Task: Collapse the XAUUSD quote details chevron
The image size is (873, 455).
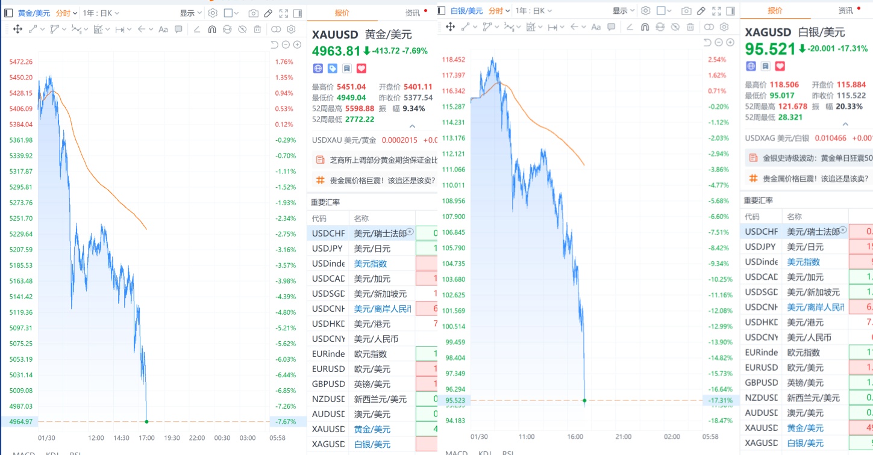Action: pyautogui.click(x=412, y=126)
